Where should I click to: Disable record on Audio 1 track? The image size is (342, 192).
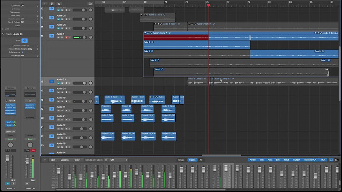coord(66,38)
